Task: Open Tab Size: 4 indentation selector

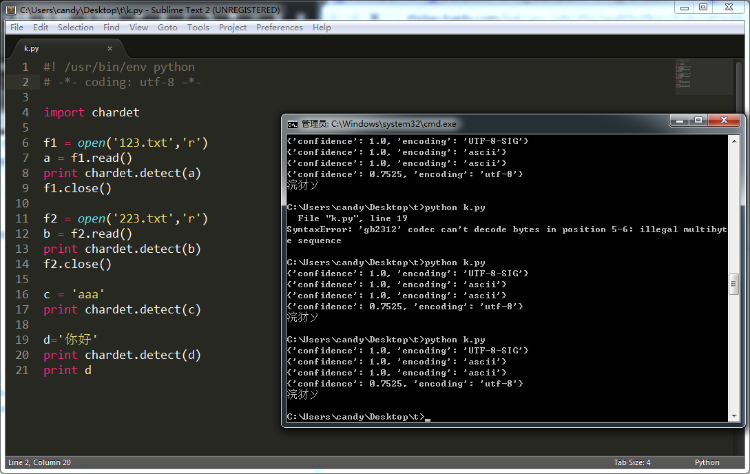Action: tap(632, 462)
